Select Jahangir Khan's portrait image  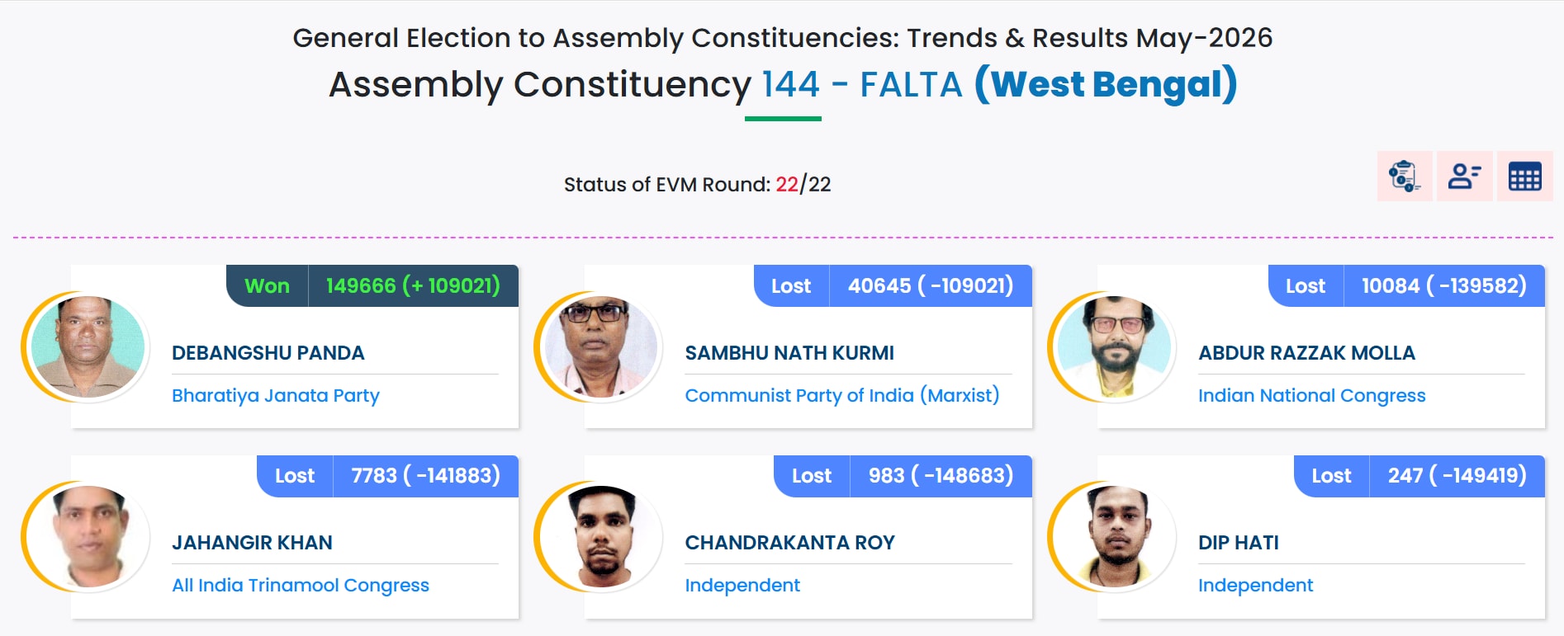(88, 537)
